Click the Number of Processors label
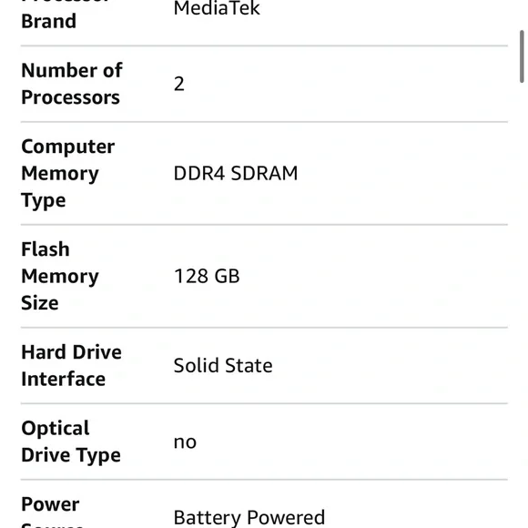The height and width of the screenshot is (528, 528). pos(72,84)
